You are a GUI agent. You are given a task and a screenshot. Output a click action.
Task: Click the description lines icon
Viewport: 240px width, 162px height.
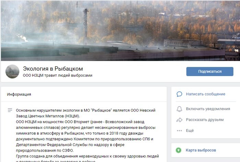pos(10,110)
